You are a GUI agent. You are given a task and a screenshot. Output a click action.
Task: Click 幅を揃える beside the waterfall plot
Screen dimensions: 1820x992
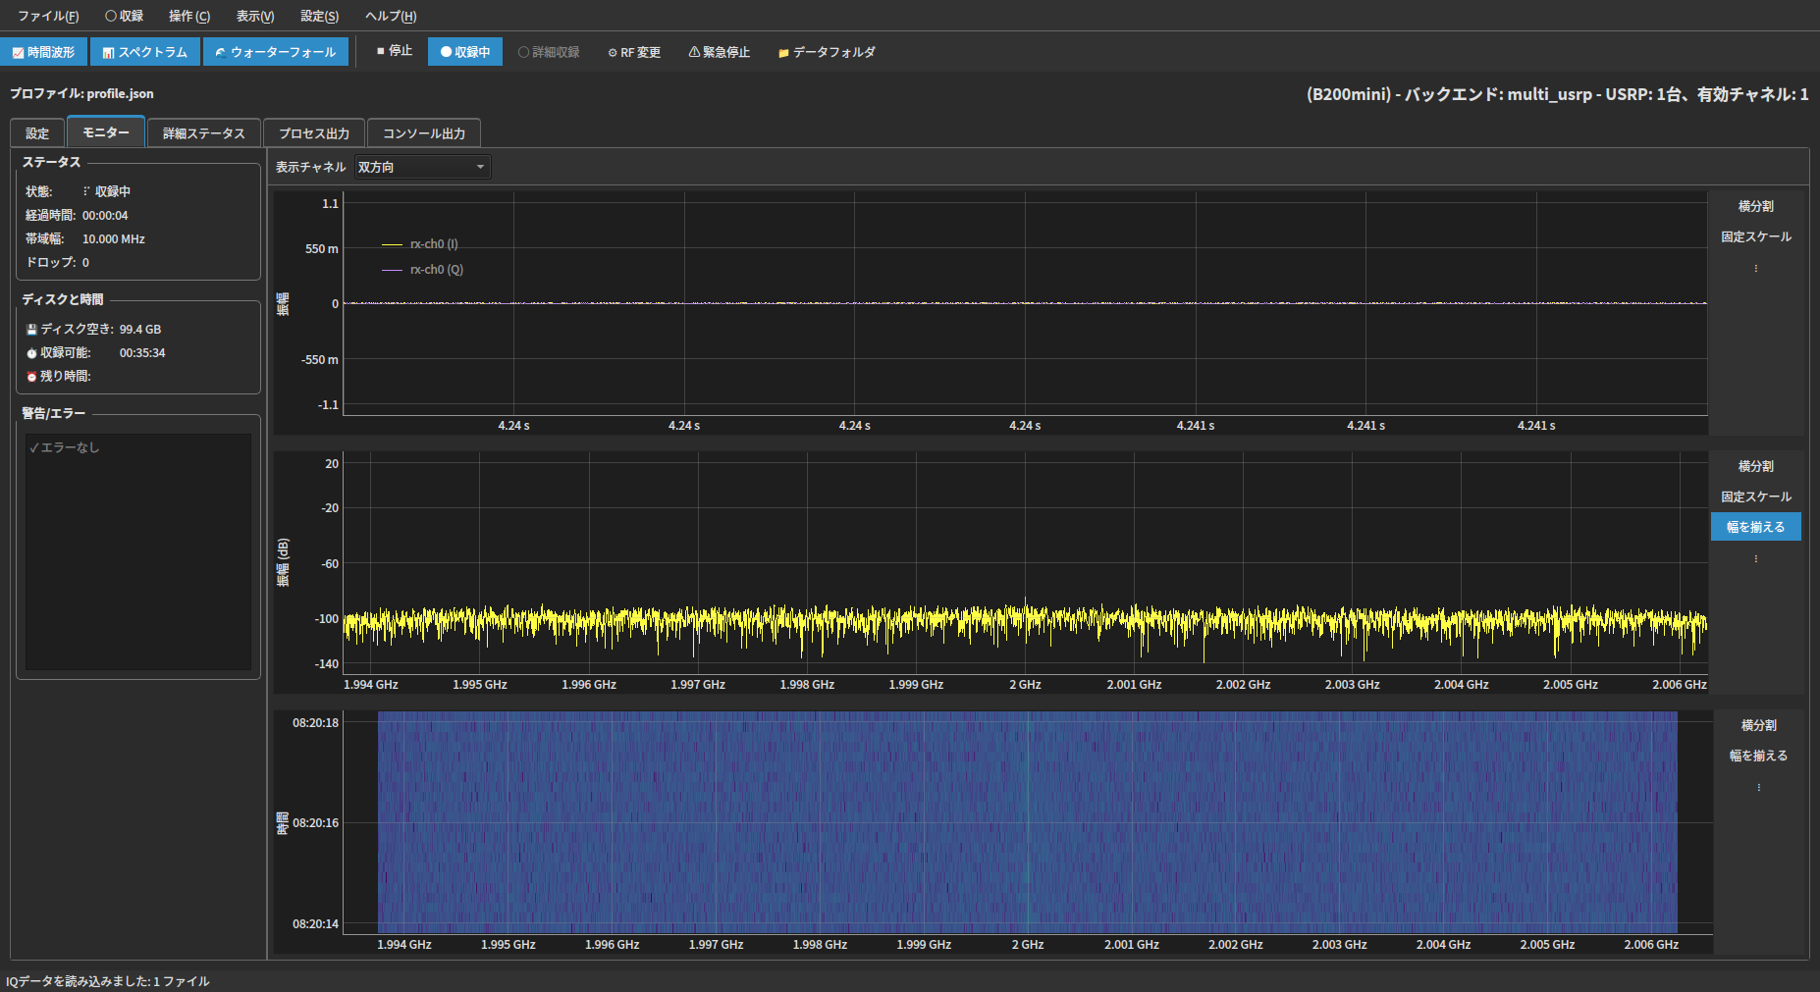(x=1759, y=756)
